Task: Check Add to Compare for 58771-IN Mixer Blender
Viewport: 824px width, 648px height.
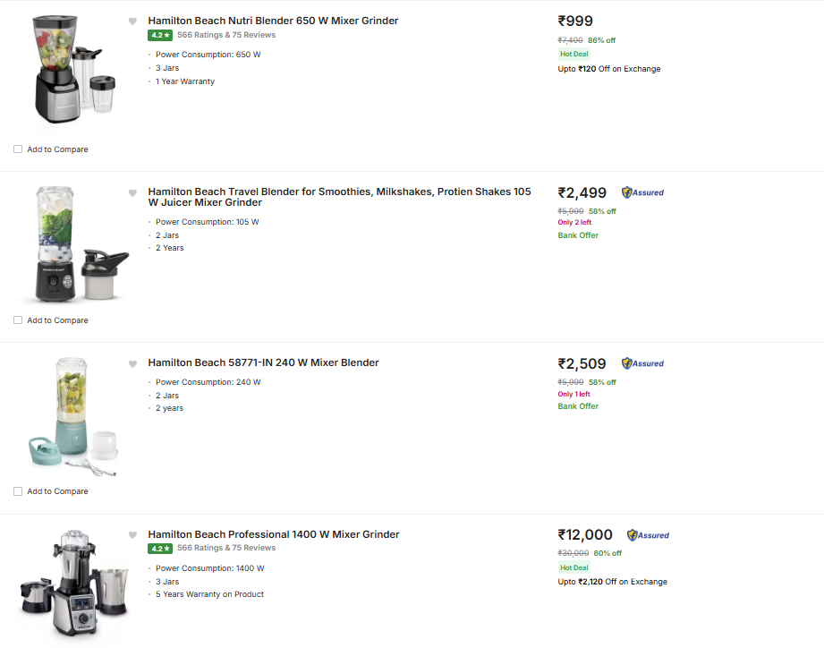Action: click(18, 491)
